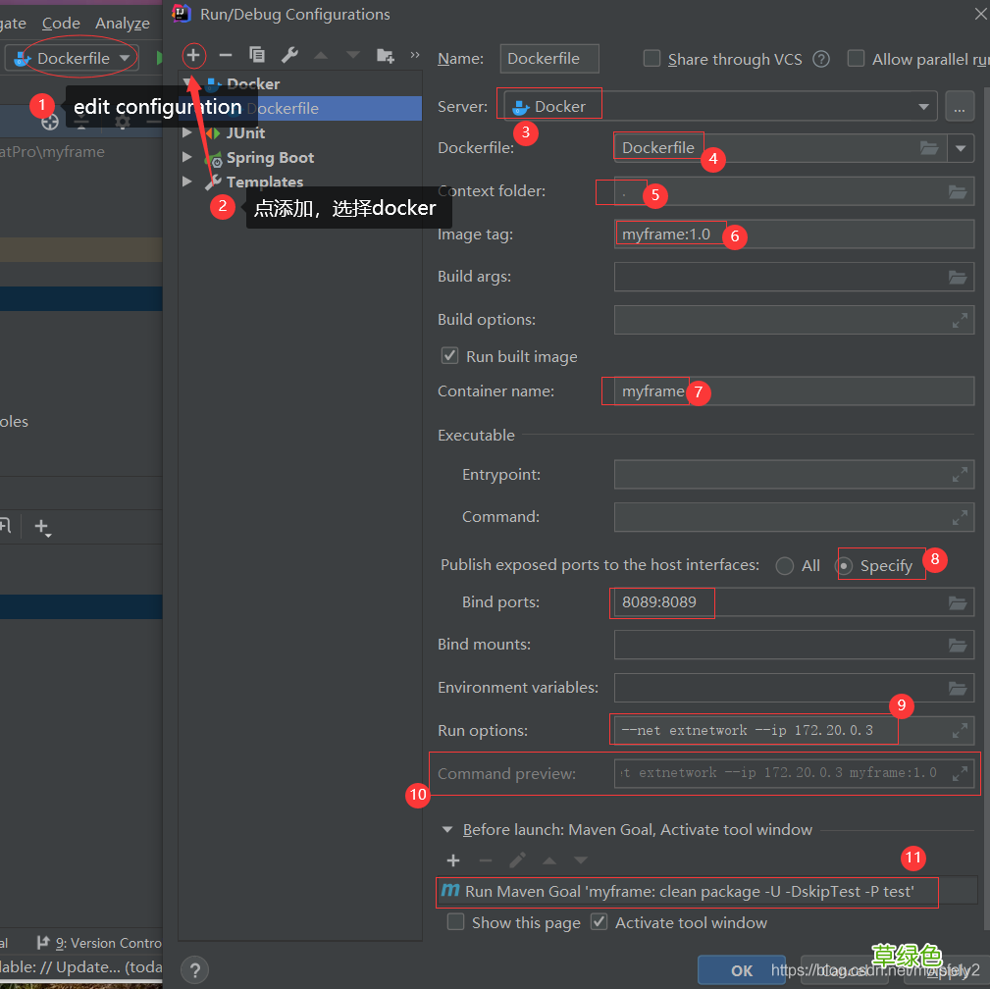Select the Specify ports radio button

click(x=844, y=566)
